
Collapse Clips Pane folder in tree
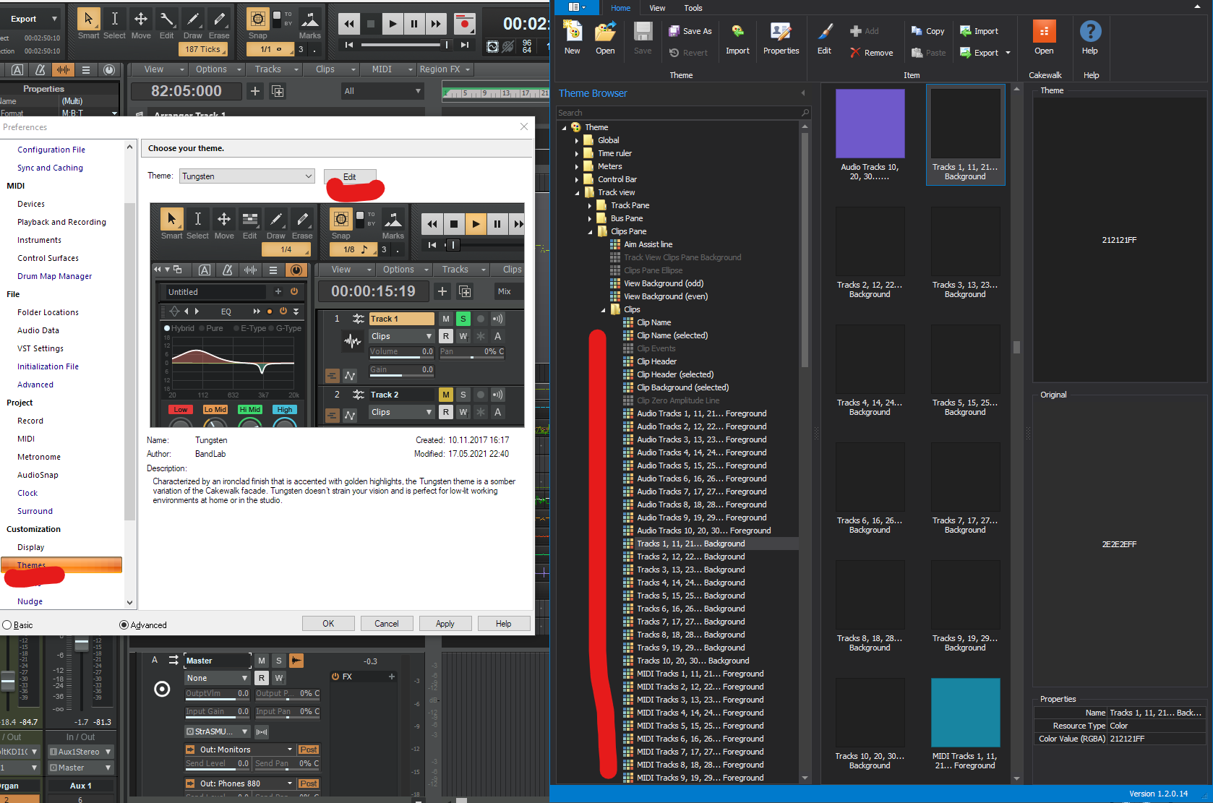(590, 232)
